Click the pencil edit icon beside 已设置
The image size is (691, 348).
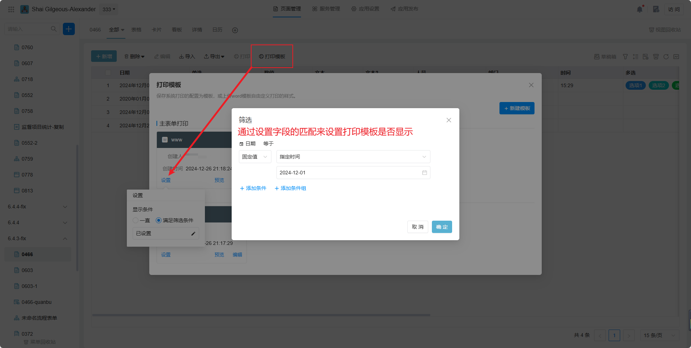coord(193,234)
